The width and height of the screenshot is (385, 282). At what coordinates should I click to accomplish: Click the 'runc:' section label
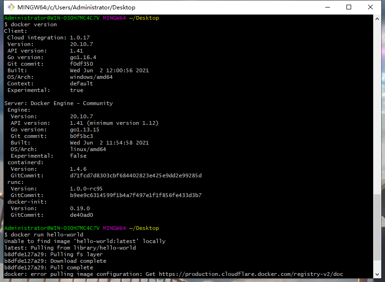(16, 182)
